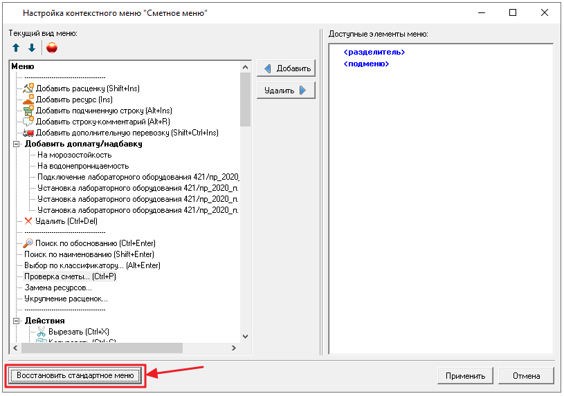Collapse the 'Добавить доплату/надбавку' submenu node

[x=16, y=144]
